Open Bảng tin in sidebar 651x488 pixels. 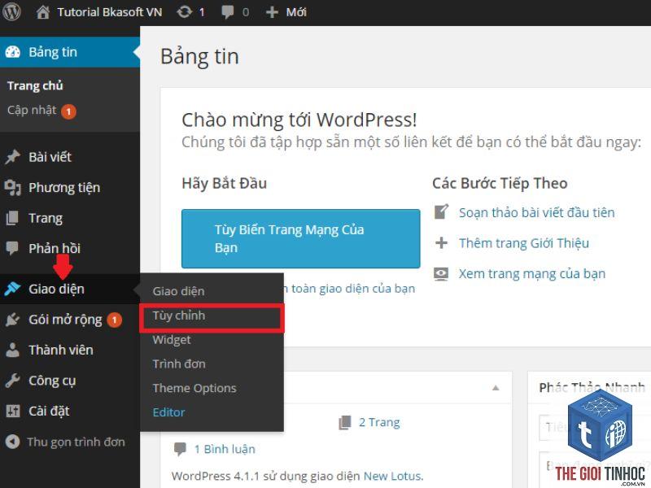tap(70, 52)
